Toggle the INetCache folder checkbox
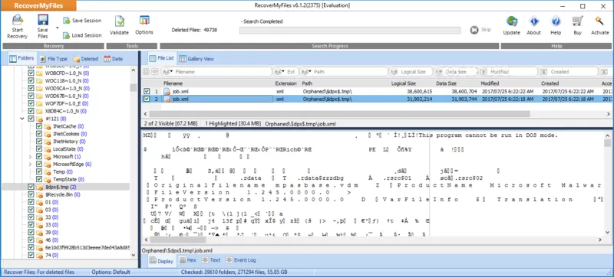614x277 pixels. [x=39, y=126]
